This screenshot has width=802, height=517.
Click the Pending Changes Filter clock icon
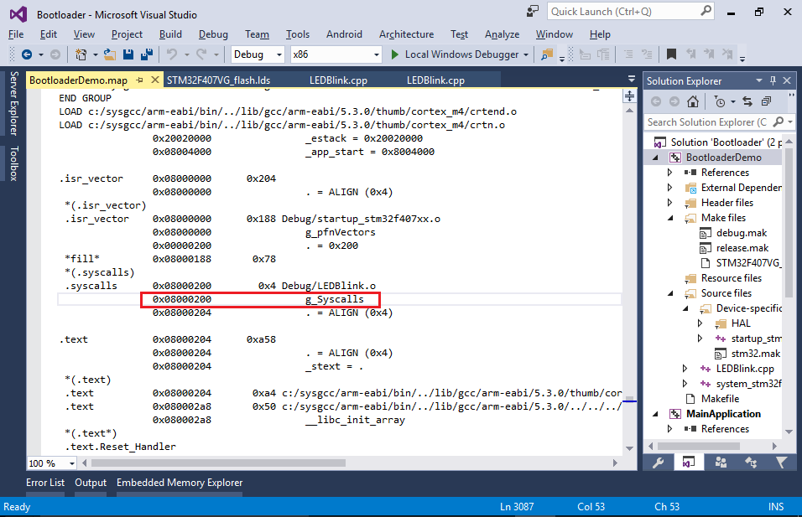(x=720, y=101)
